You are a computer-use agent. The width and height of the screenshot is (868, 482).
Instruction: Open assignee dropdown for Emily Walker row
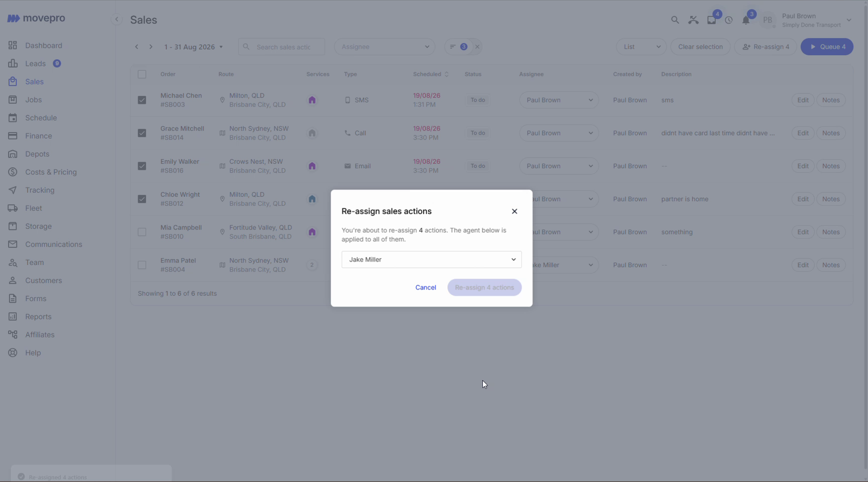(559, 166)
